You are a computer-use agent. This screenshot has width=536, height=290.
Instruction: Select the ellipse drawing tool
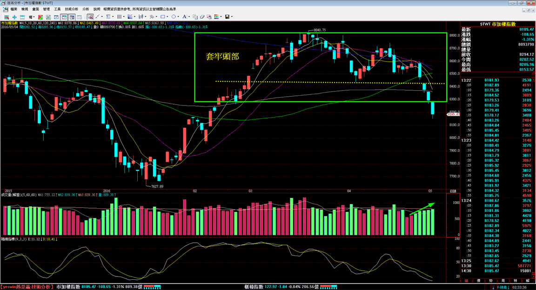click(174, 17)
